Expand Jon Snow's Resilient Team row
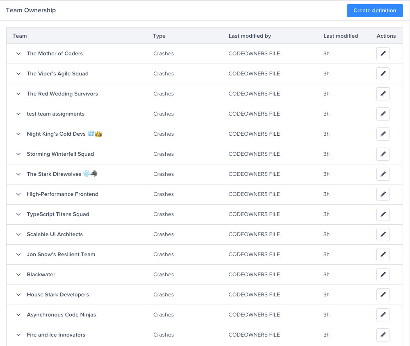This screenshot has height=346, width=410. (18, 254)
